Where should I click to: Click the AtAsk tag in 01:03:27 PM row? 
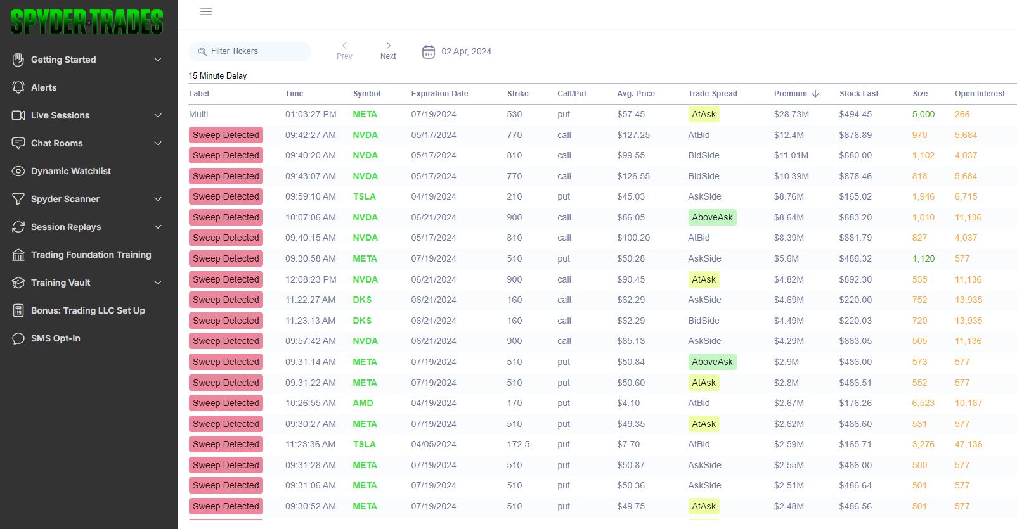(704, 114)
